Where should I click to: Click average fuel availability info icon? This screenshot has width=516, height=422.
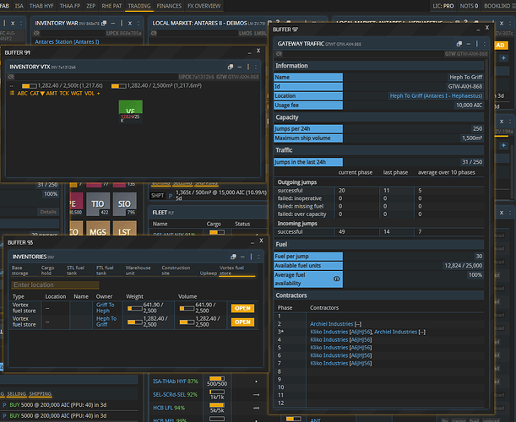point(336,277)
